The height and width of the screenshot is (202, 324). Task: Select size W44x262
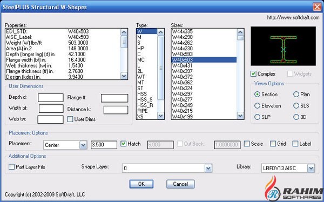pos(204,43)
